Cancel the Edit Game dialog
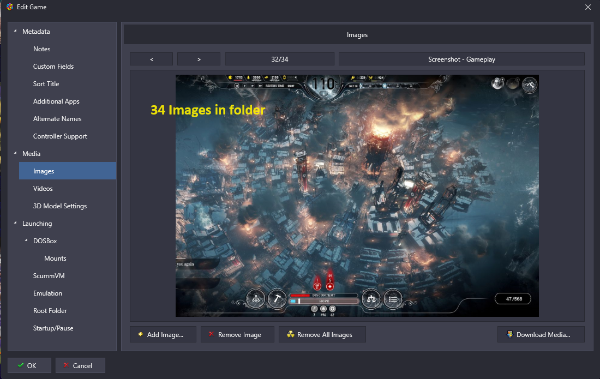Viewport: 600px width, 379px height. point(80,365)
